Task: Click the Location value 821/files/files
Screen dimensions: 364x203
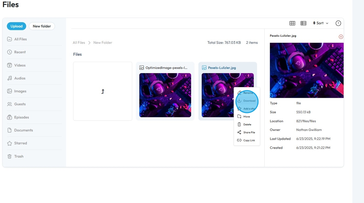Action: pyautogui.click(x=306, y=121)
